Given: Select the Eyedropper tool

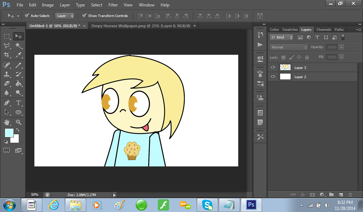Looking at the screenshot, I should click(18, 55).
